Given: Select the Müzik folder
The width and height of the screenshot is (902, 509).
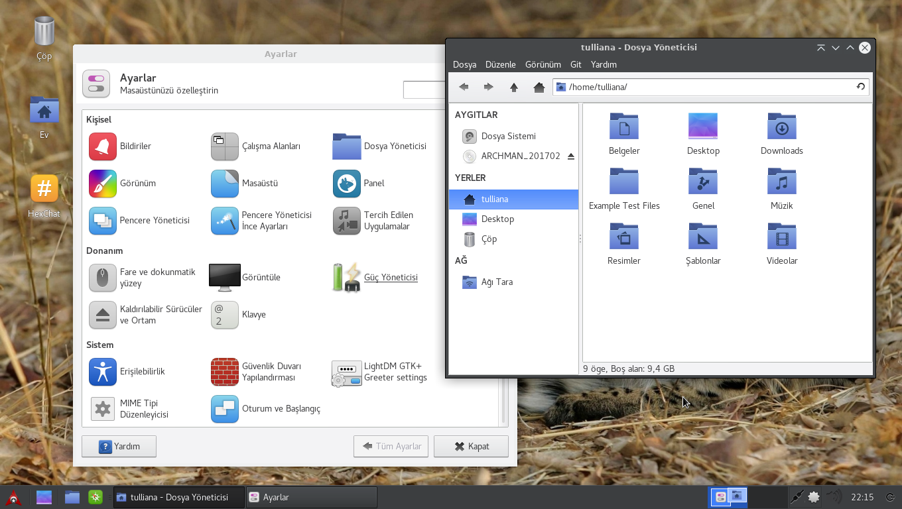Looking at the screenshot, I should 782,190.
